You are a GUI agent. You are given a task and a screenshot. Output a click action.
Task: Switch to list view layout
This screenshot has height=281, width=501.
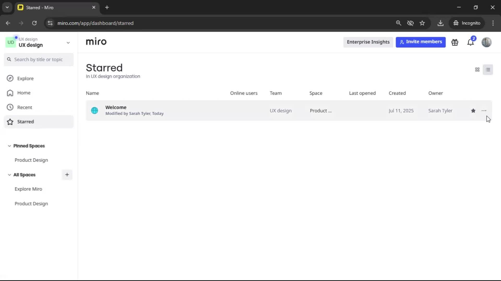[x=488, y=70]
